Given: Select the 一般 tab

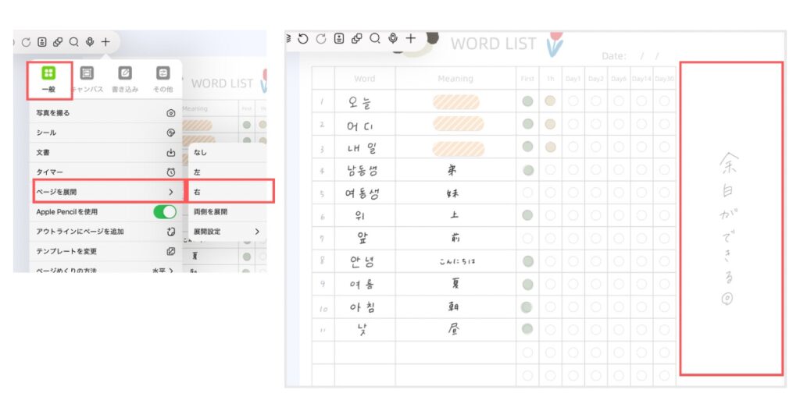Looking at the screenshot, I should click(x=48, y=79).
